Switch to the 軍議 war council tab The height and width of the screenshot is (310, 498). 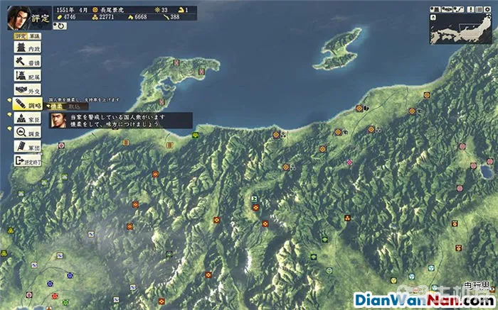34,36
